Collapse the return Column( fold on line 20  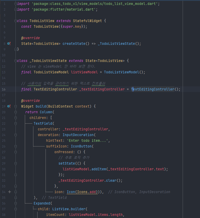pyautogui.click(x=16, y=112)
